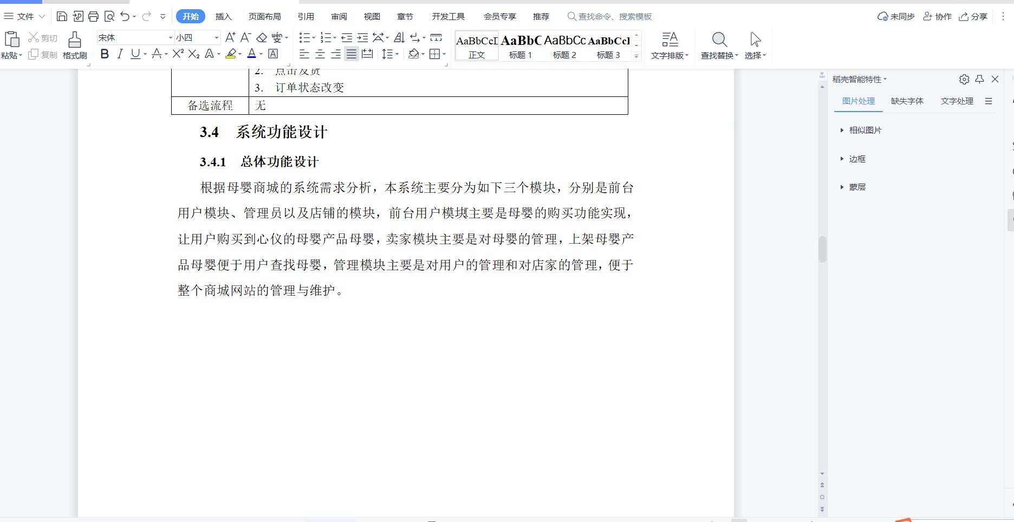Click the 协作 collaborate button
1014x522 pixels.
coord(938,17)
